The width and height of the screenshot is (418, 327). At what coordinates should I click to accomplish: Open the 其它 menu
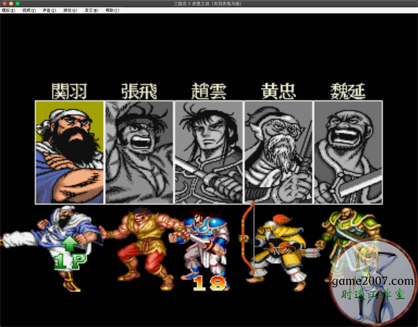click(91, 10)
